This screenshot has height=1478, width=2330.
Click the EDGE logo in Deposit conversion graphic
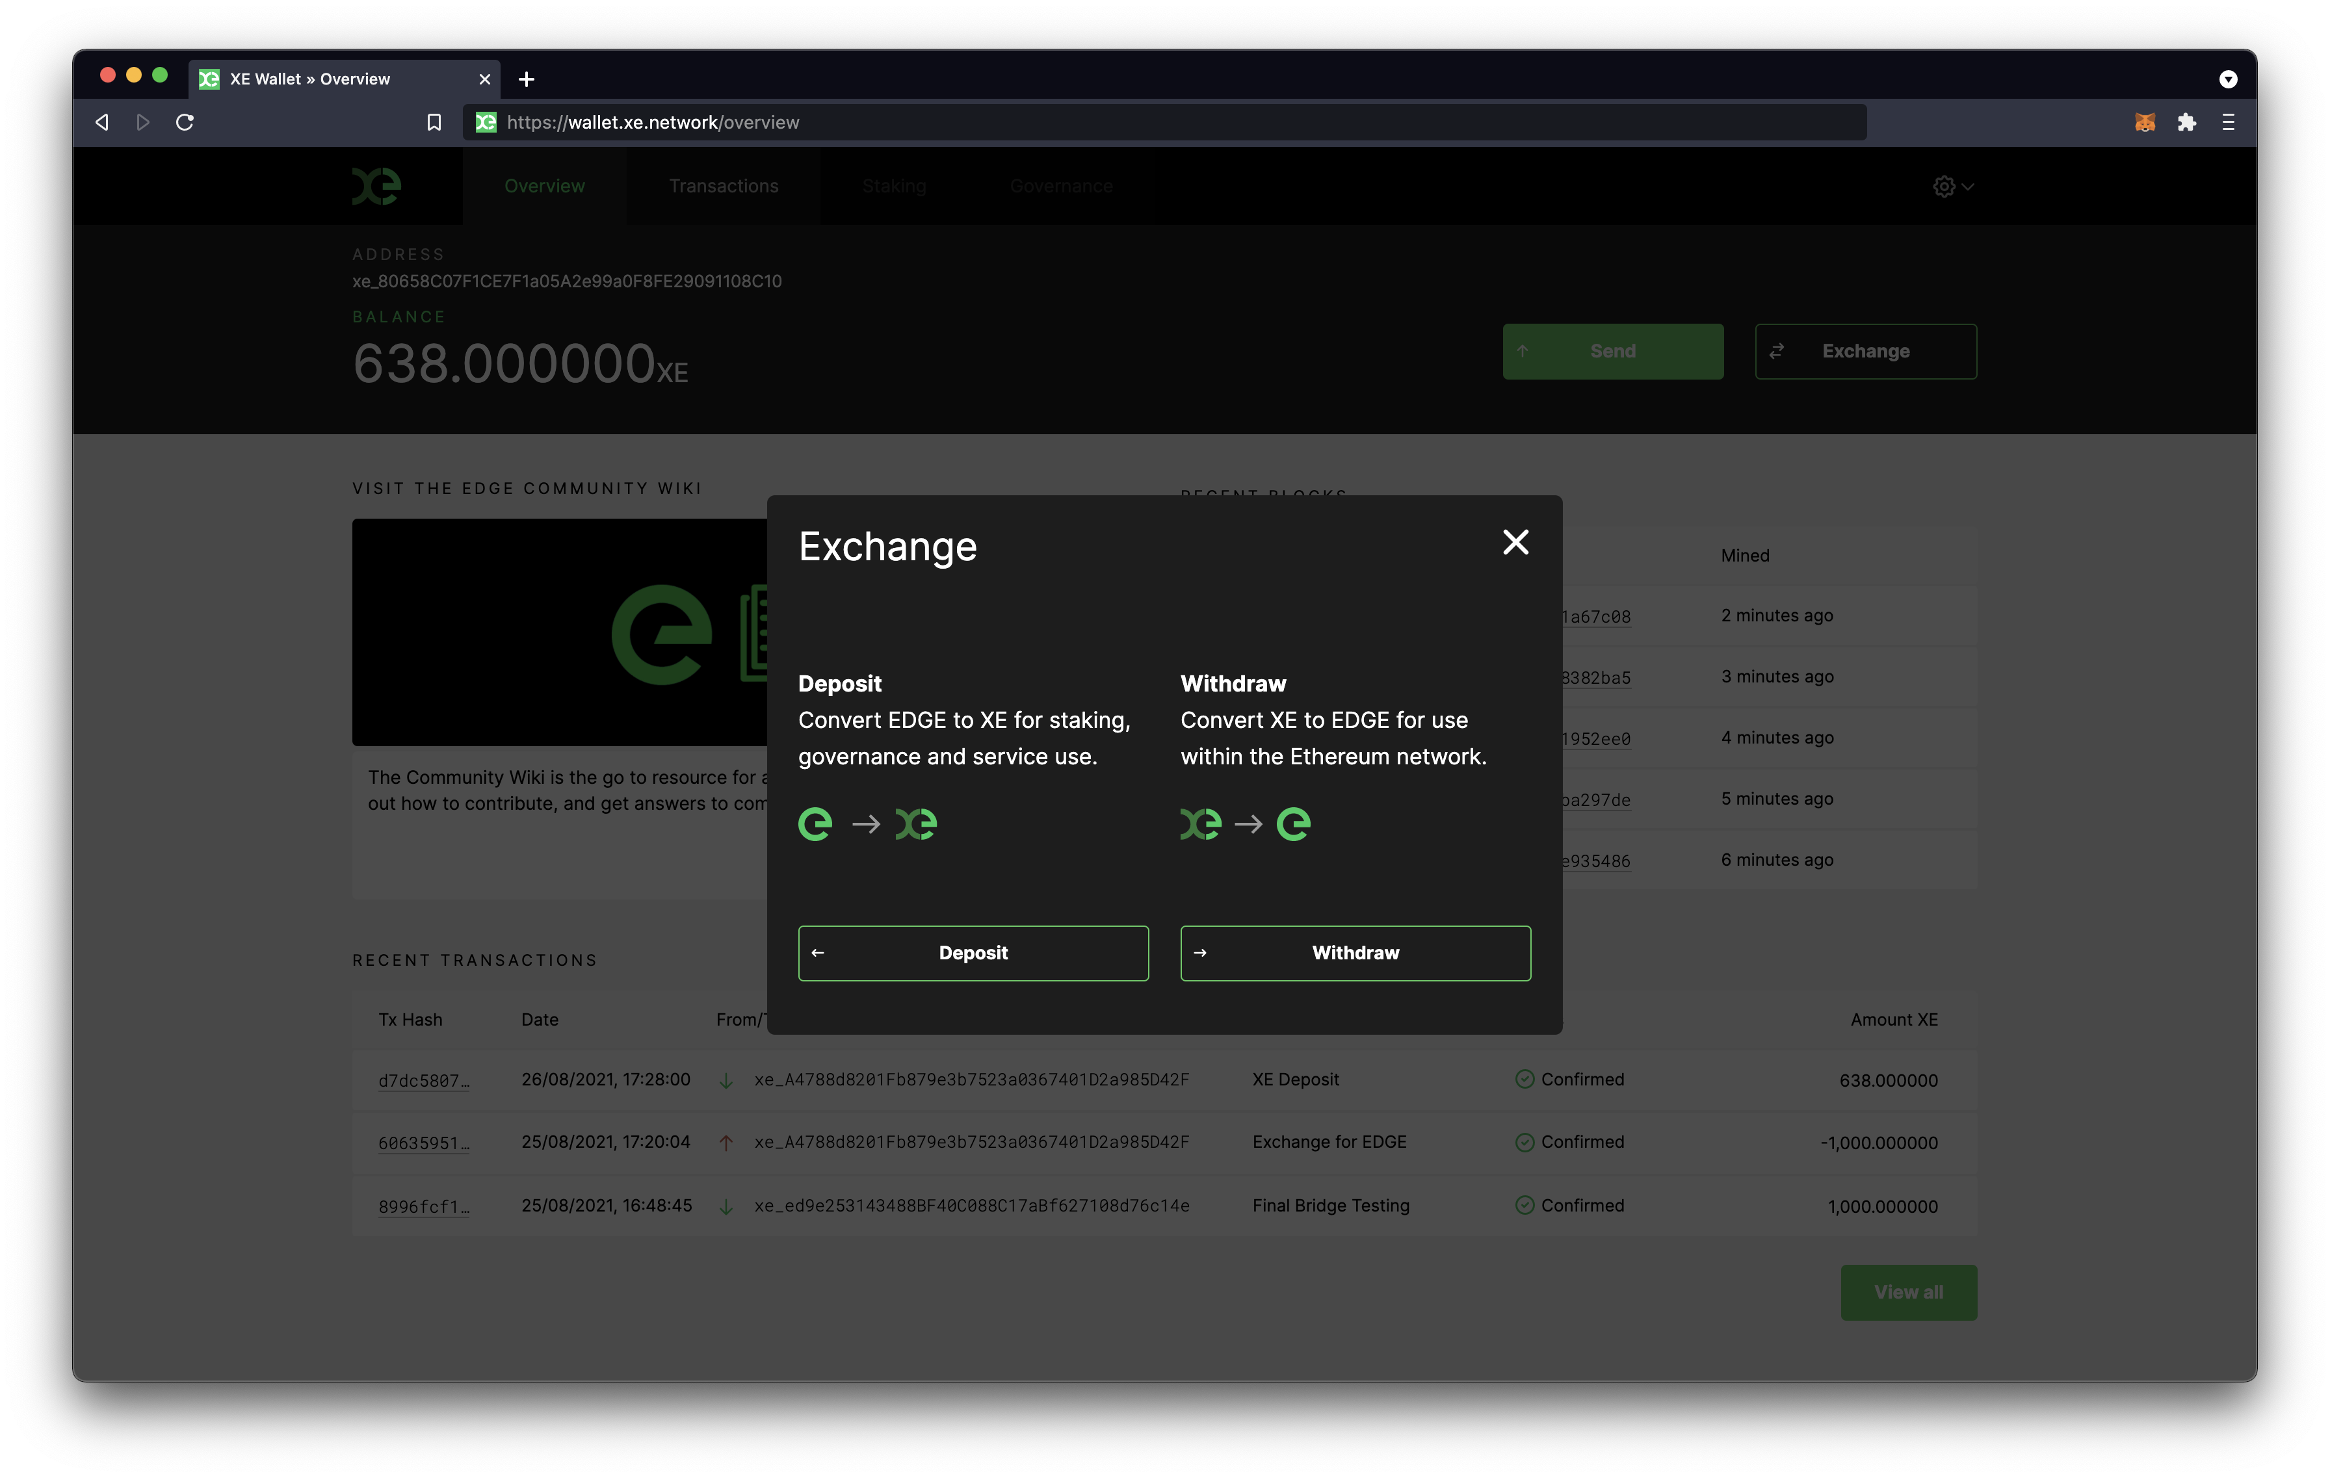point(816,824)
